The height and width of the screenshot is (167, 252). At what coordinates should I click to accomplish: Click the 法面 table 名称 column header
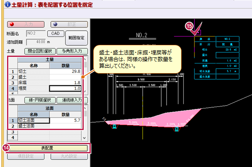(x=34, y=115)
